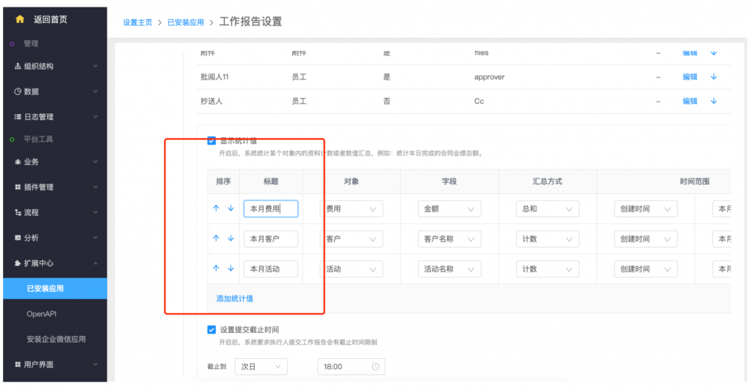The image size is (754, 389).
Task: Click 编辑 link in 批阅人11 row
Action: click(x=690, y=77)
